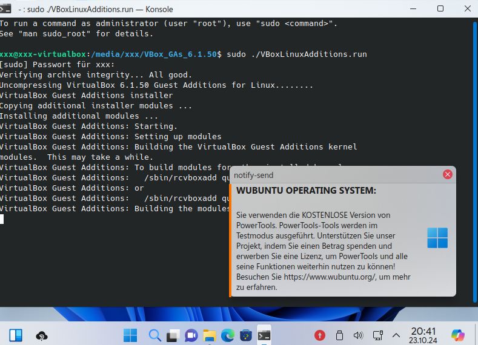Image resolution: width=478 pixels, height=345 pixels.
Task: Click 'Verifying archive integrity... All good.' line
Action: (96, 75)
